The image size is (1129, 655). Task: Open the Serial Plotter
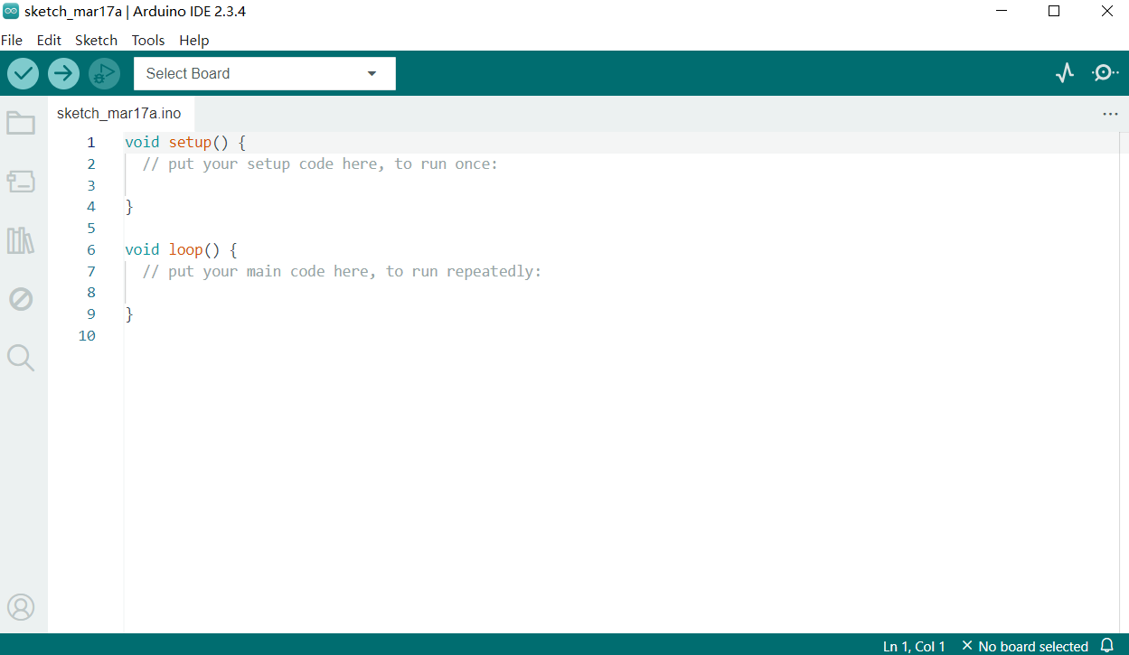1065,73
